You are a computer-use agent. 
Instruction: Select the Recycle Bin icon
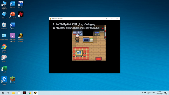pos(4,26)
